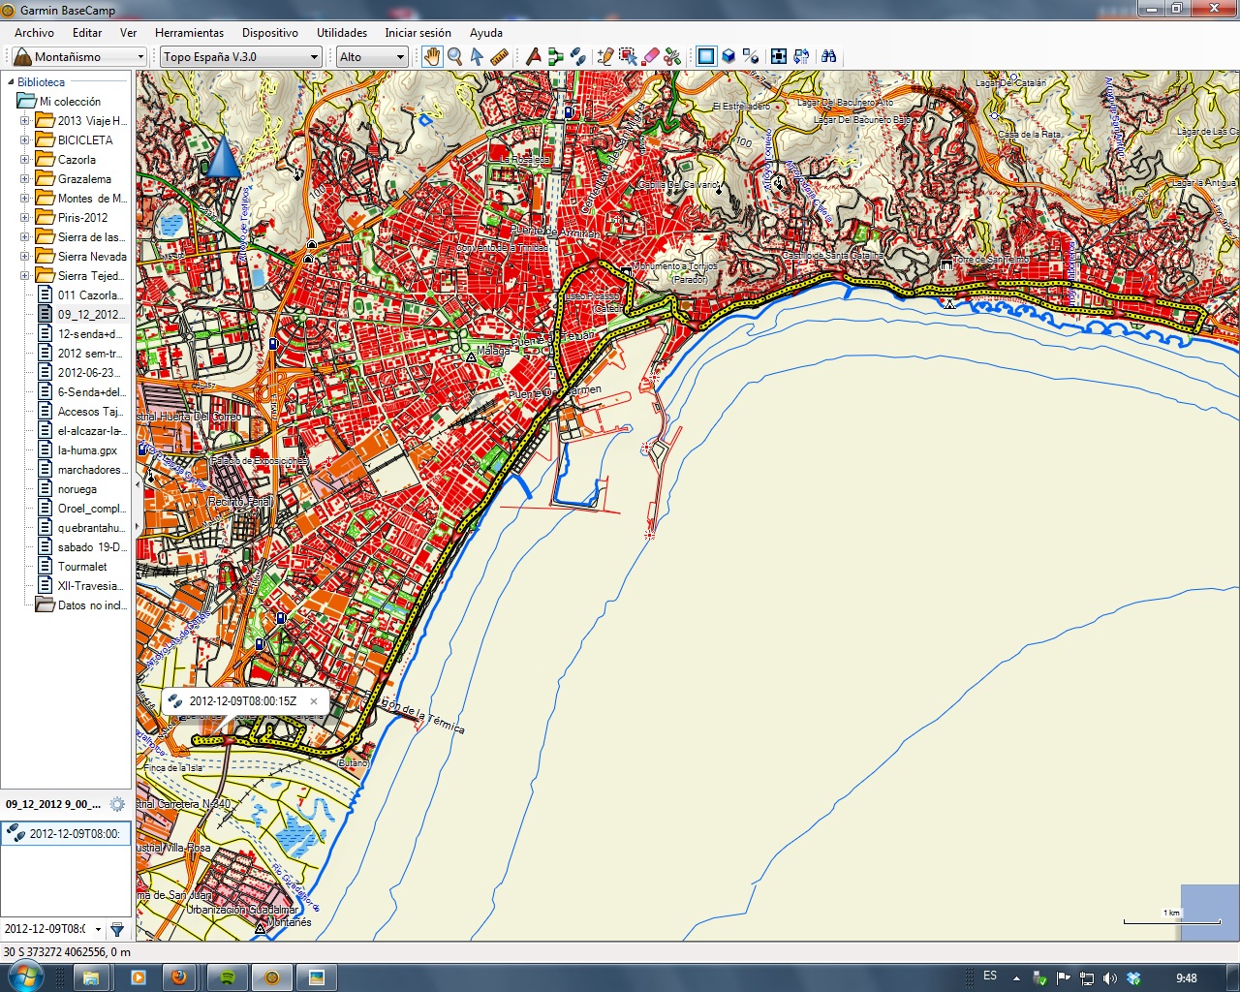Close the track date tooltip on map
This screenshot has width=1240, height=992.
click(314, 700)
